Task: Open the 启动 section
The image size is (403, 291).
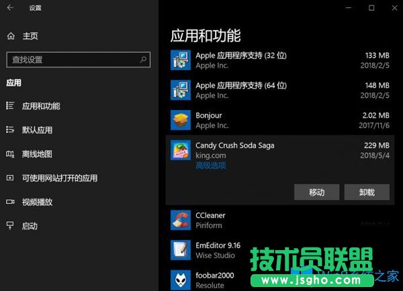Action: [30, 226]
